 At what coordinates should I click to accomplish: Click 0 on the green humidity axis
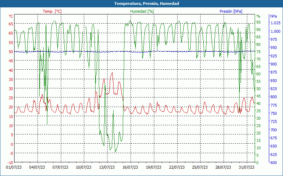[x=258, y=163]
